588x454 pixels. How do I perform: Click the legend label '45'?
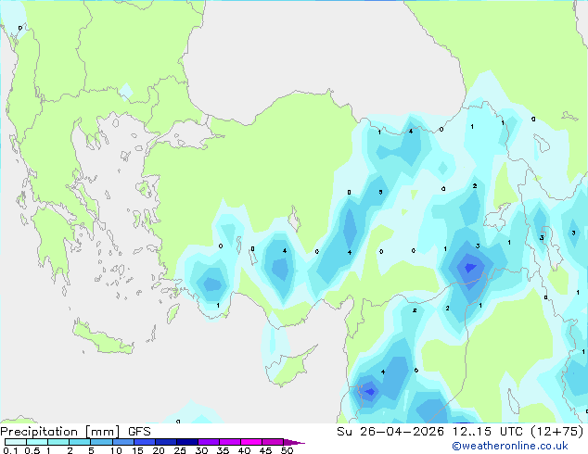265,450
